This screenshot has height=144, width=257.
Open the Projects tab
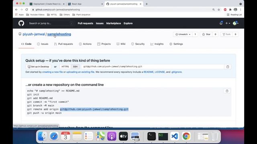pyautogui.click(x=104, y=44)
